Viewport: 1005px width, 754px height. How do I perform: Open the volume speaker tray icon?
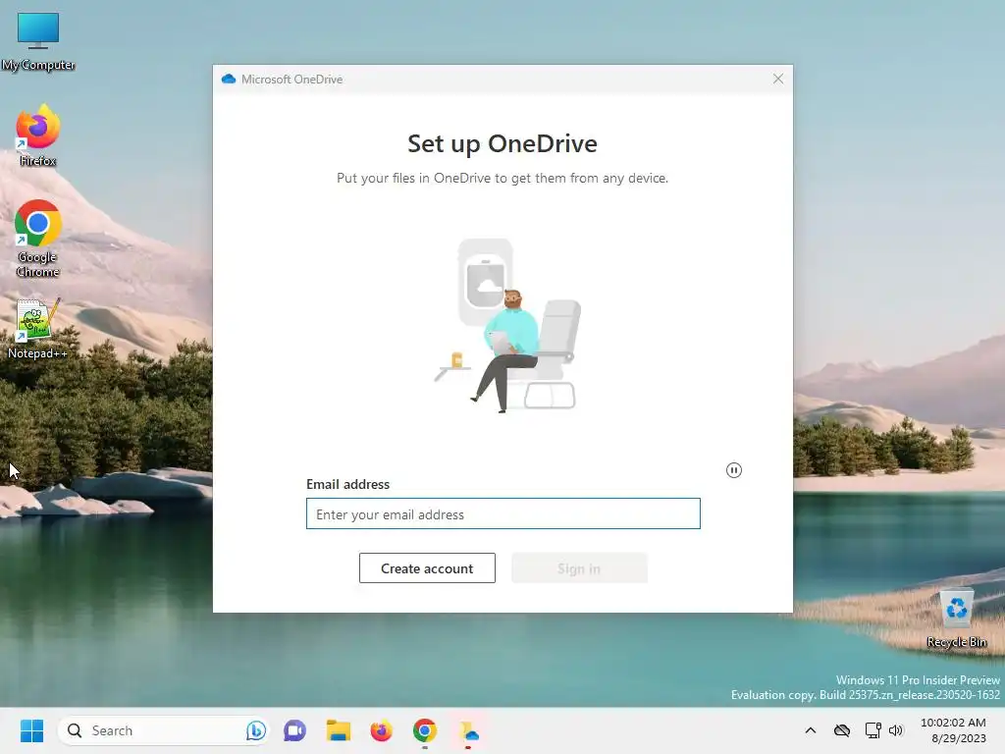[896, 730]
